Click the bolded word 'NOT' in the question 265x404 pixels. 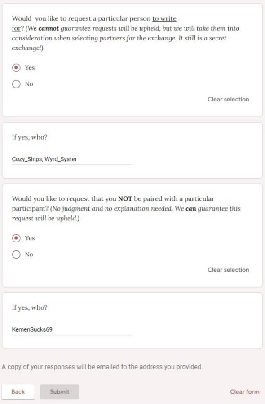point(129,198)
